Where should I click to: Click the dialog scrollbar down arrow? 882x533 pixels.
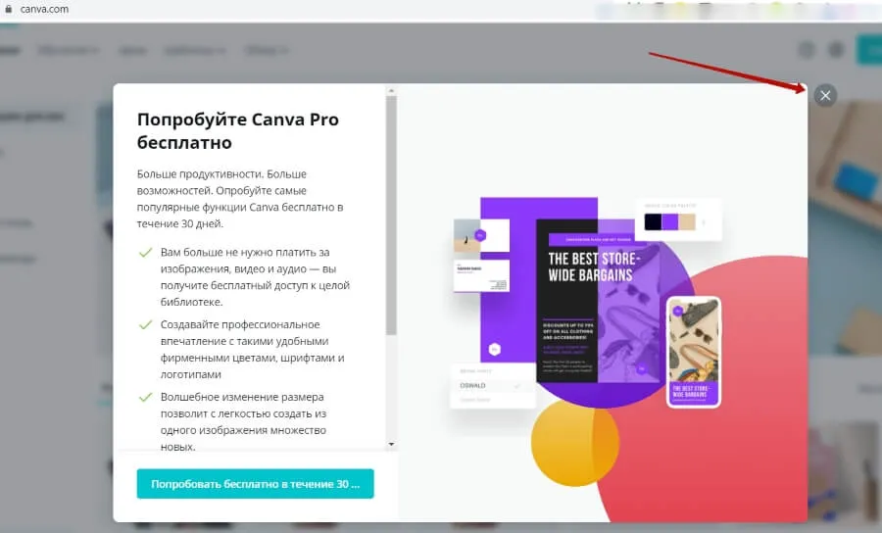pyautogui.click(x=391, y=444)
